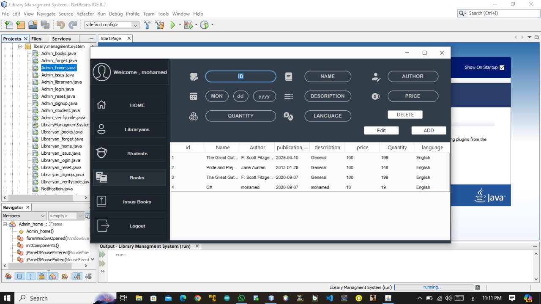Toggle Show On Startup checkbox
The height and width of the screenshot is (304, 541).
pos(502,67)
